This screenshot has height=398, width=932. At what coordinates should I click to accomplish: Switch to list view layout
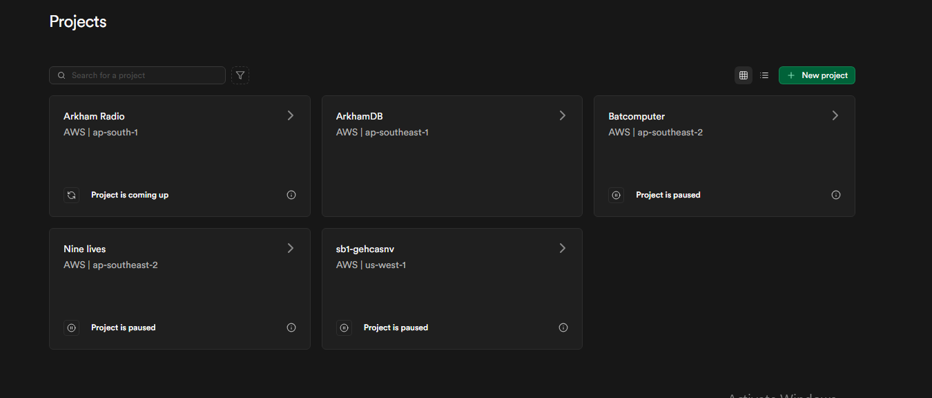pyautogui.click(x=764, y=75)
